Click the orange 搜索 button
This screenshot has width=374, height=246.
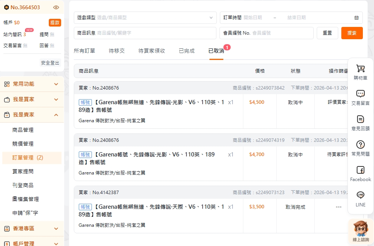352,33
